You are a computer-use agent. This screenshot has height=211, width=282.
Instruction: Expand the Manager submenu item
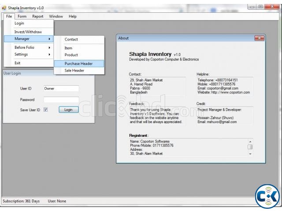[x=29, y=39]
